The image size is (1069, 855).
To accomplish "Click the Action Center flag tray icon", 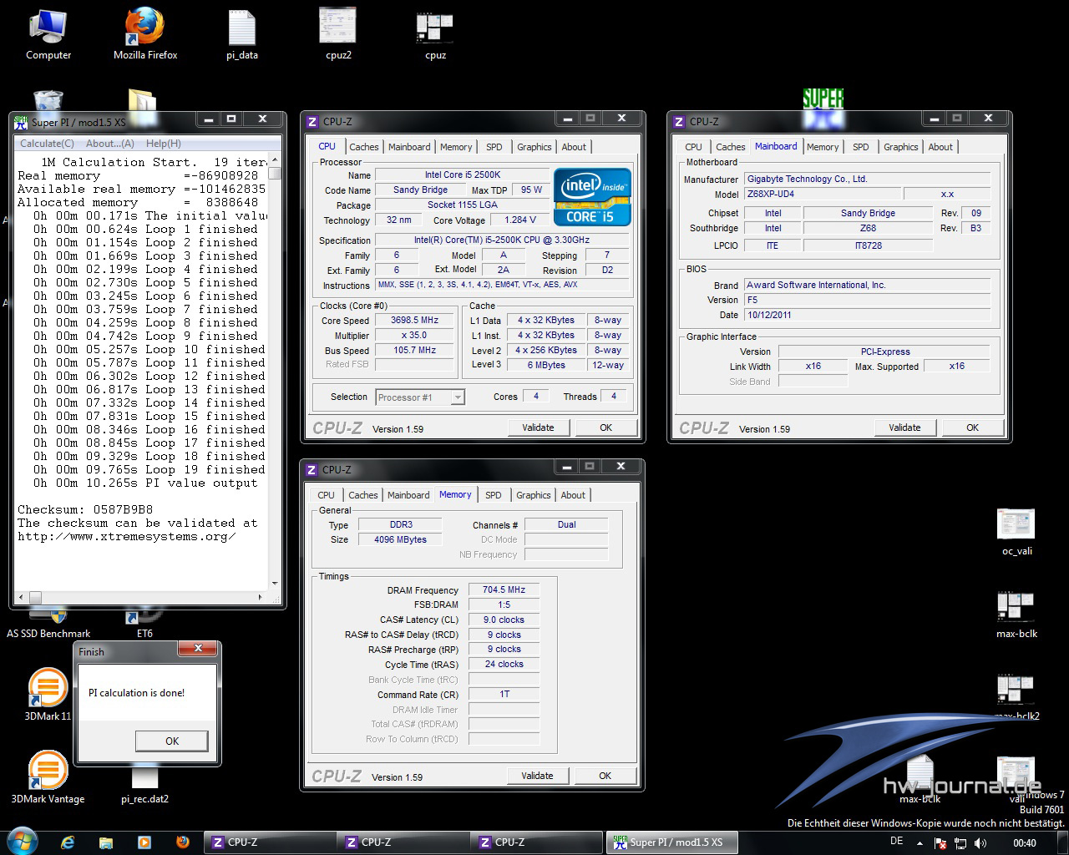I will pyautogui.click(x=940, y=843).
